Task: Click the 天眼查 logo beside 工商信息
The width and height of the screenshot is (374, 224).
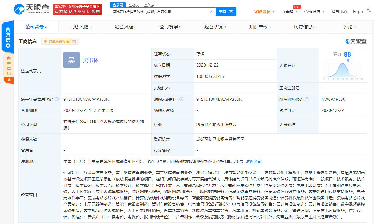Action: (356, 41)
